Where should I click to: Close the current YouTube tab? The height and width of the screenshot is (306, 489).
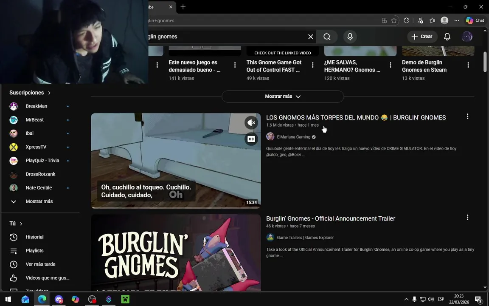click(x=171, y=7)
